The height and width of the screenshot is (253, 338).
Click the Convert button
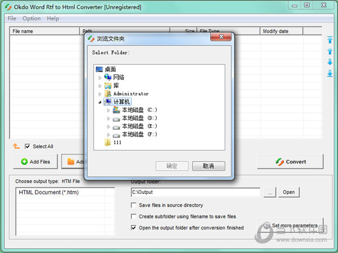pos(290,161)
